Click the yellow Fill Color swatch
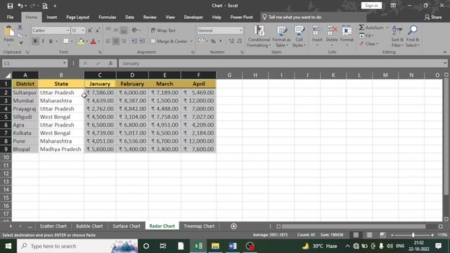Screen dimensions: 450x253 82,41
